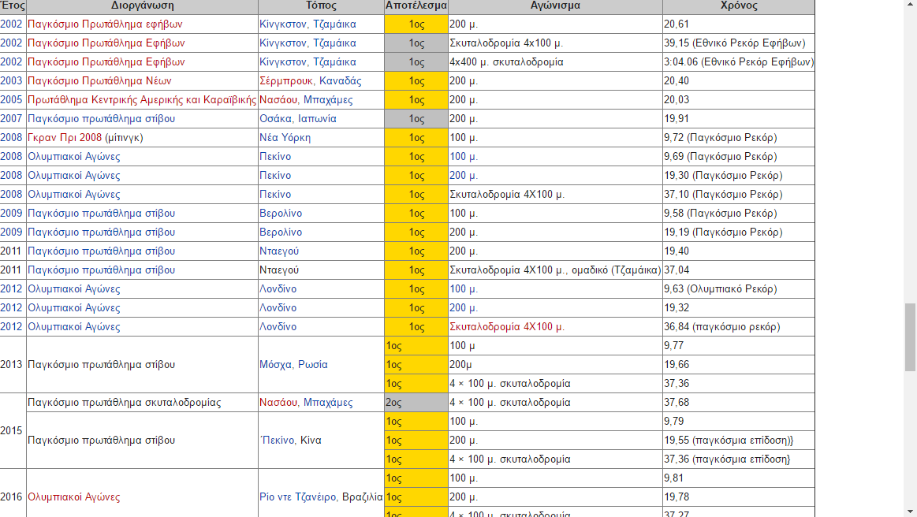
Task: Click the 2003 year link
Action: tap(11, 81)
